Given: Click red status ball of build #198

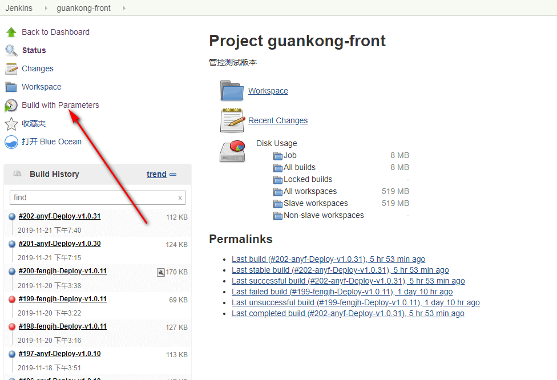Looking at the screenshot, I should click(x=12, y=326).
